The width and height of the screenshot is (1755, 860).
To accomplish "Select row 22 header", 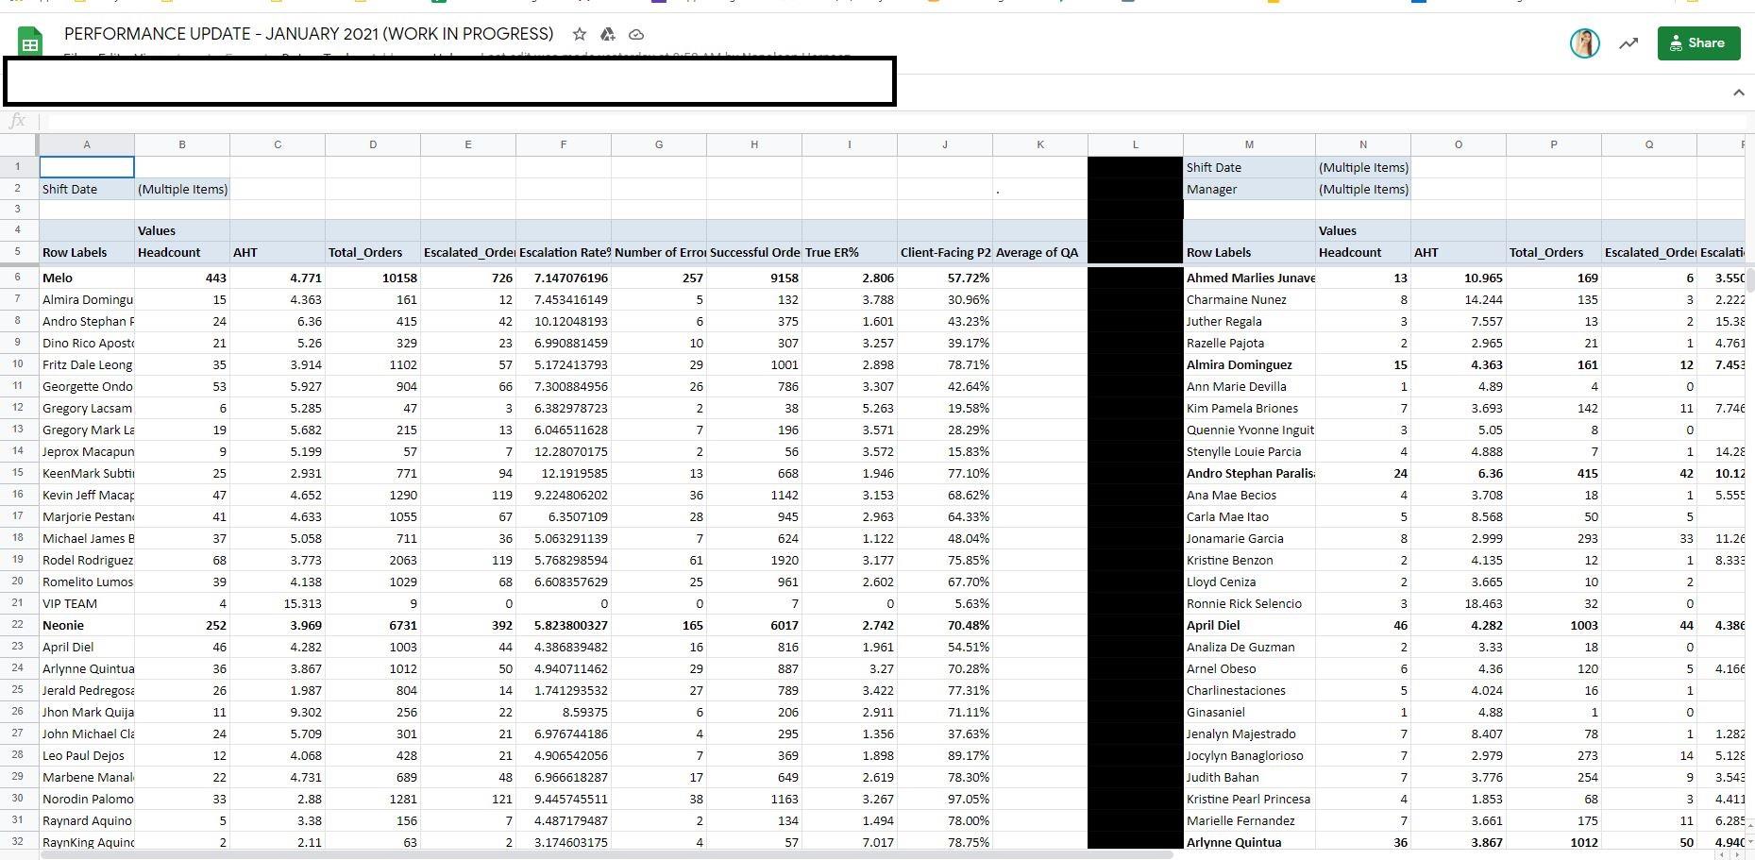I will click(x=18, y=625).
